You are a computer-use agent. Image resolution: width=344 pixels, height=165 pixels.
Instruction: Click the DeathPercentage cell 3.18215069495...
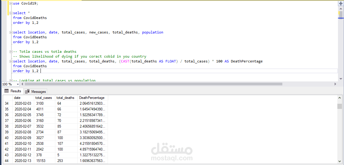pyautogui.click(x=92, y=132)
